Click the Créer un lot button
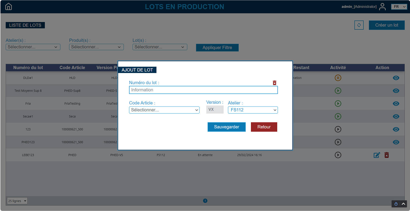The width and height of the screenshot is (410, 211). (x=387, y=25)
